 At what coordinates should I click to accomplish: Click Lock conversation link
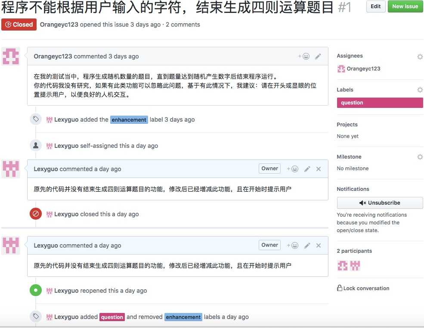point(363,288)
